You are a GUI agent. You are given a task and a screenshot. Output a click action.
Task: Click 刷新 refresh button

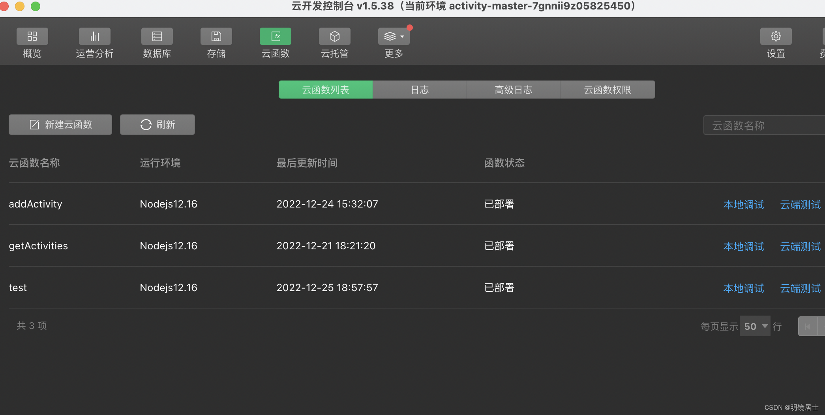pyautogui.click(x=157, y=125)
